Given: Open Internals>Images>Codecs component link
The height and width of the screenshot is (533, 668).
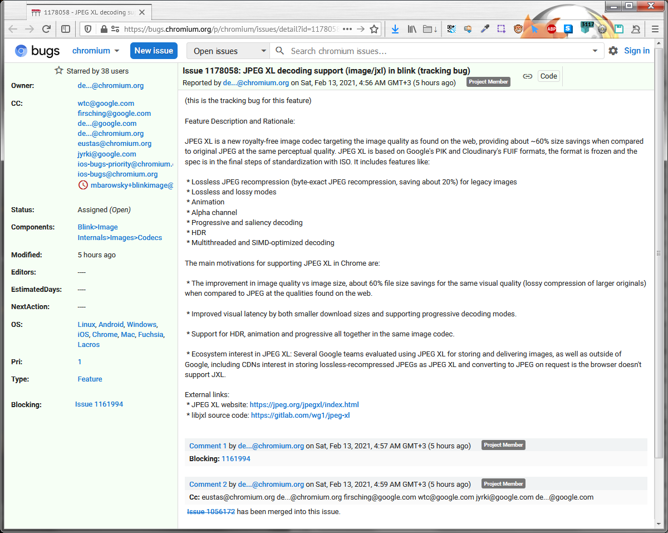Looking at the screenshot, I should (x=120, y=238).
